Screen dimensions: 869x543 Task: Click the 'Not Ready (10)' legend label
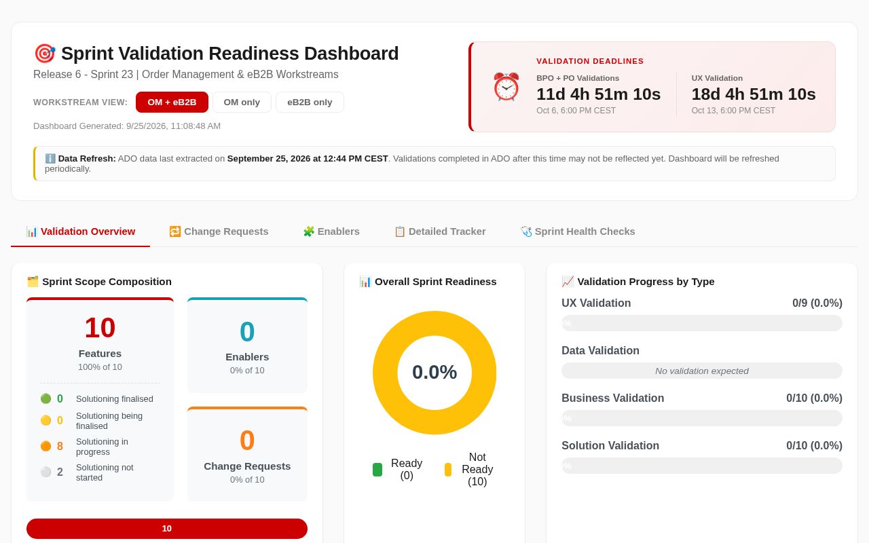click(x=477, y=470)
